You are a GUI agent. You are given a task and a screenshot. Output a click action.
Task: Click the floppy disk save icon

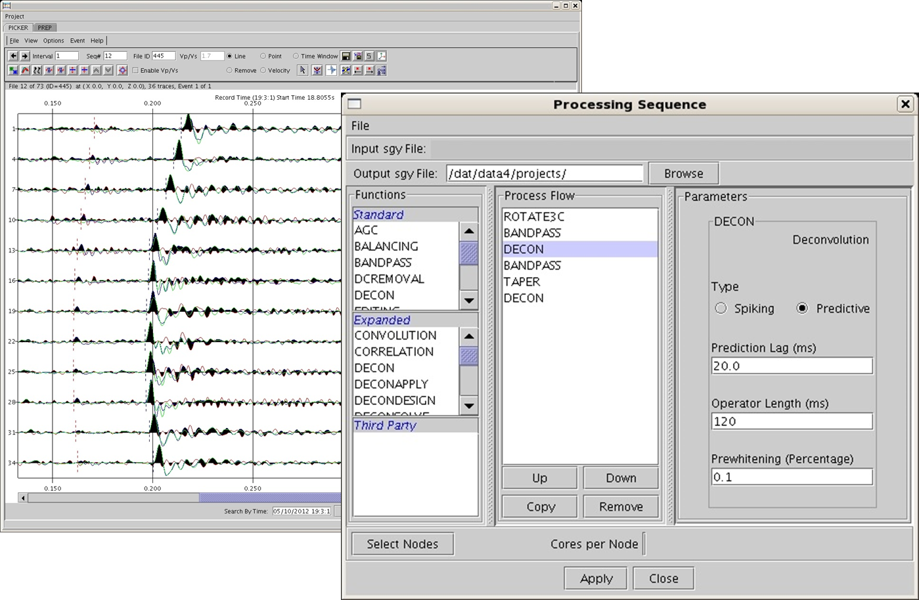pos(346,56)
